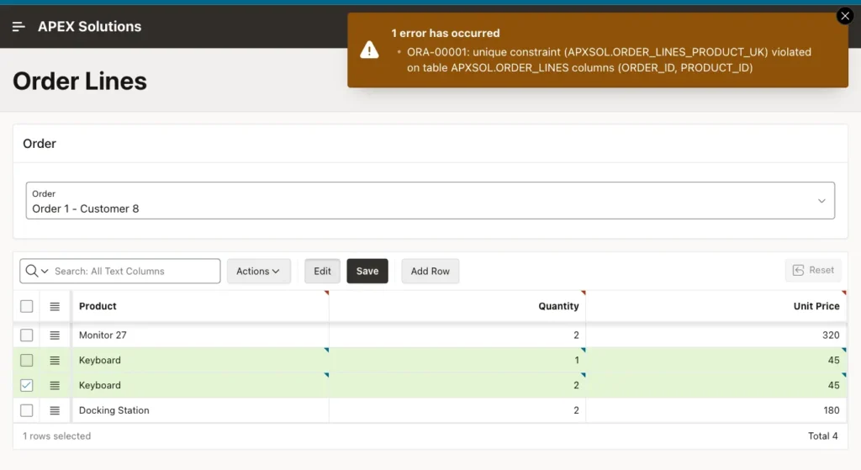
Task: Click the Keyboard cell in the checked row
Action: click(200, 385)
